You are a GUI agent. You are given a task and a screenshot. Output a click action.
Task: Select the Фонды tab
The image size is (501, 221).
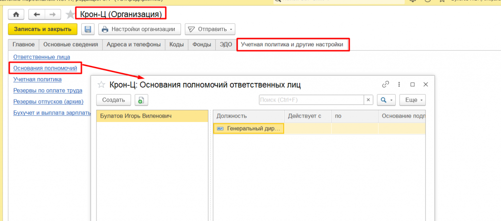tap(202, 44)
